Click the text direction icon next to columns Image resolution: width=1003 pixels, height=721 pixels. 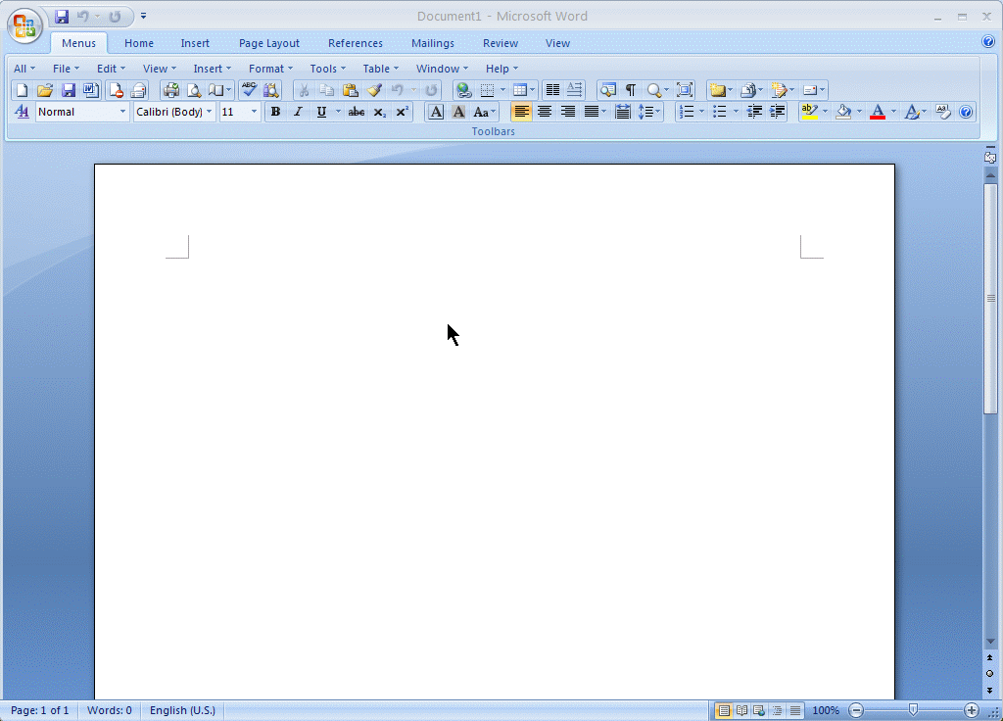click(575, 90)
